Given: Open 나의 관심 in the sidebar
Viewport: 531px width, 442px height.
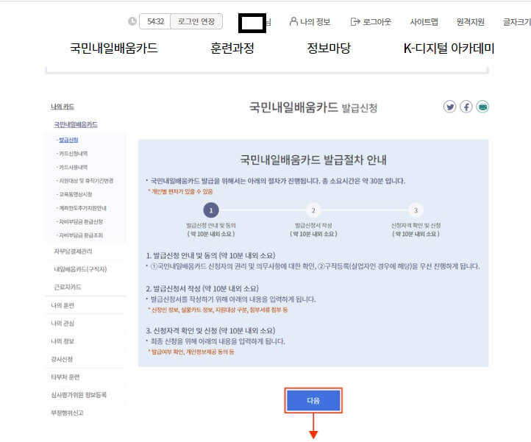Looking at the screenshot, I should (63, 323).
